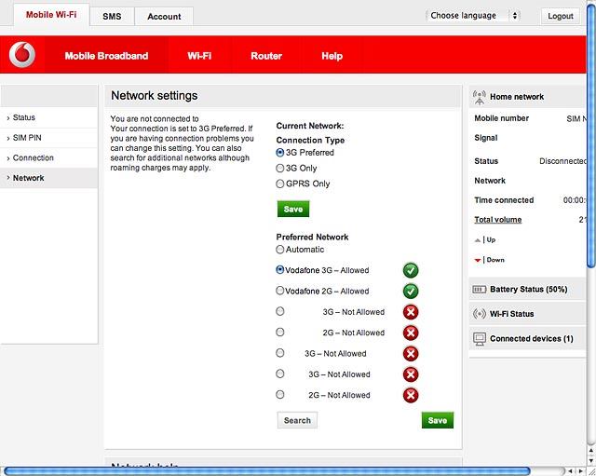Select the 3G Only connection type
596x476 pixels.
pos(280,169)
